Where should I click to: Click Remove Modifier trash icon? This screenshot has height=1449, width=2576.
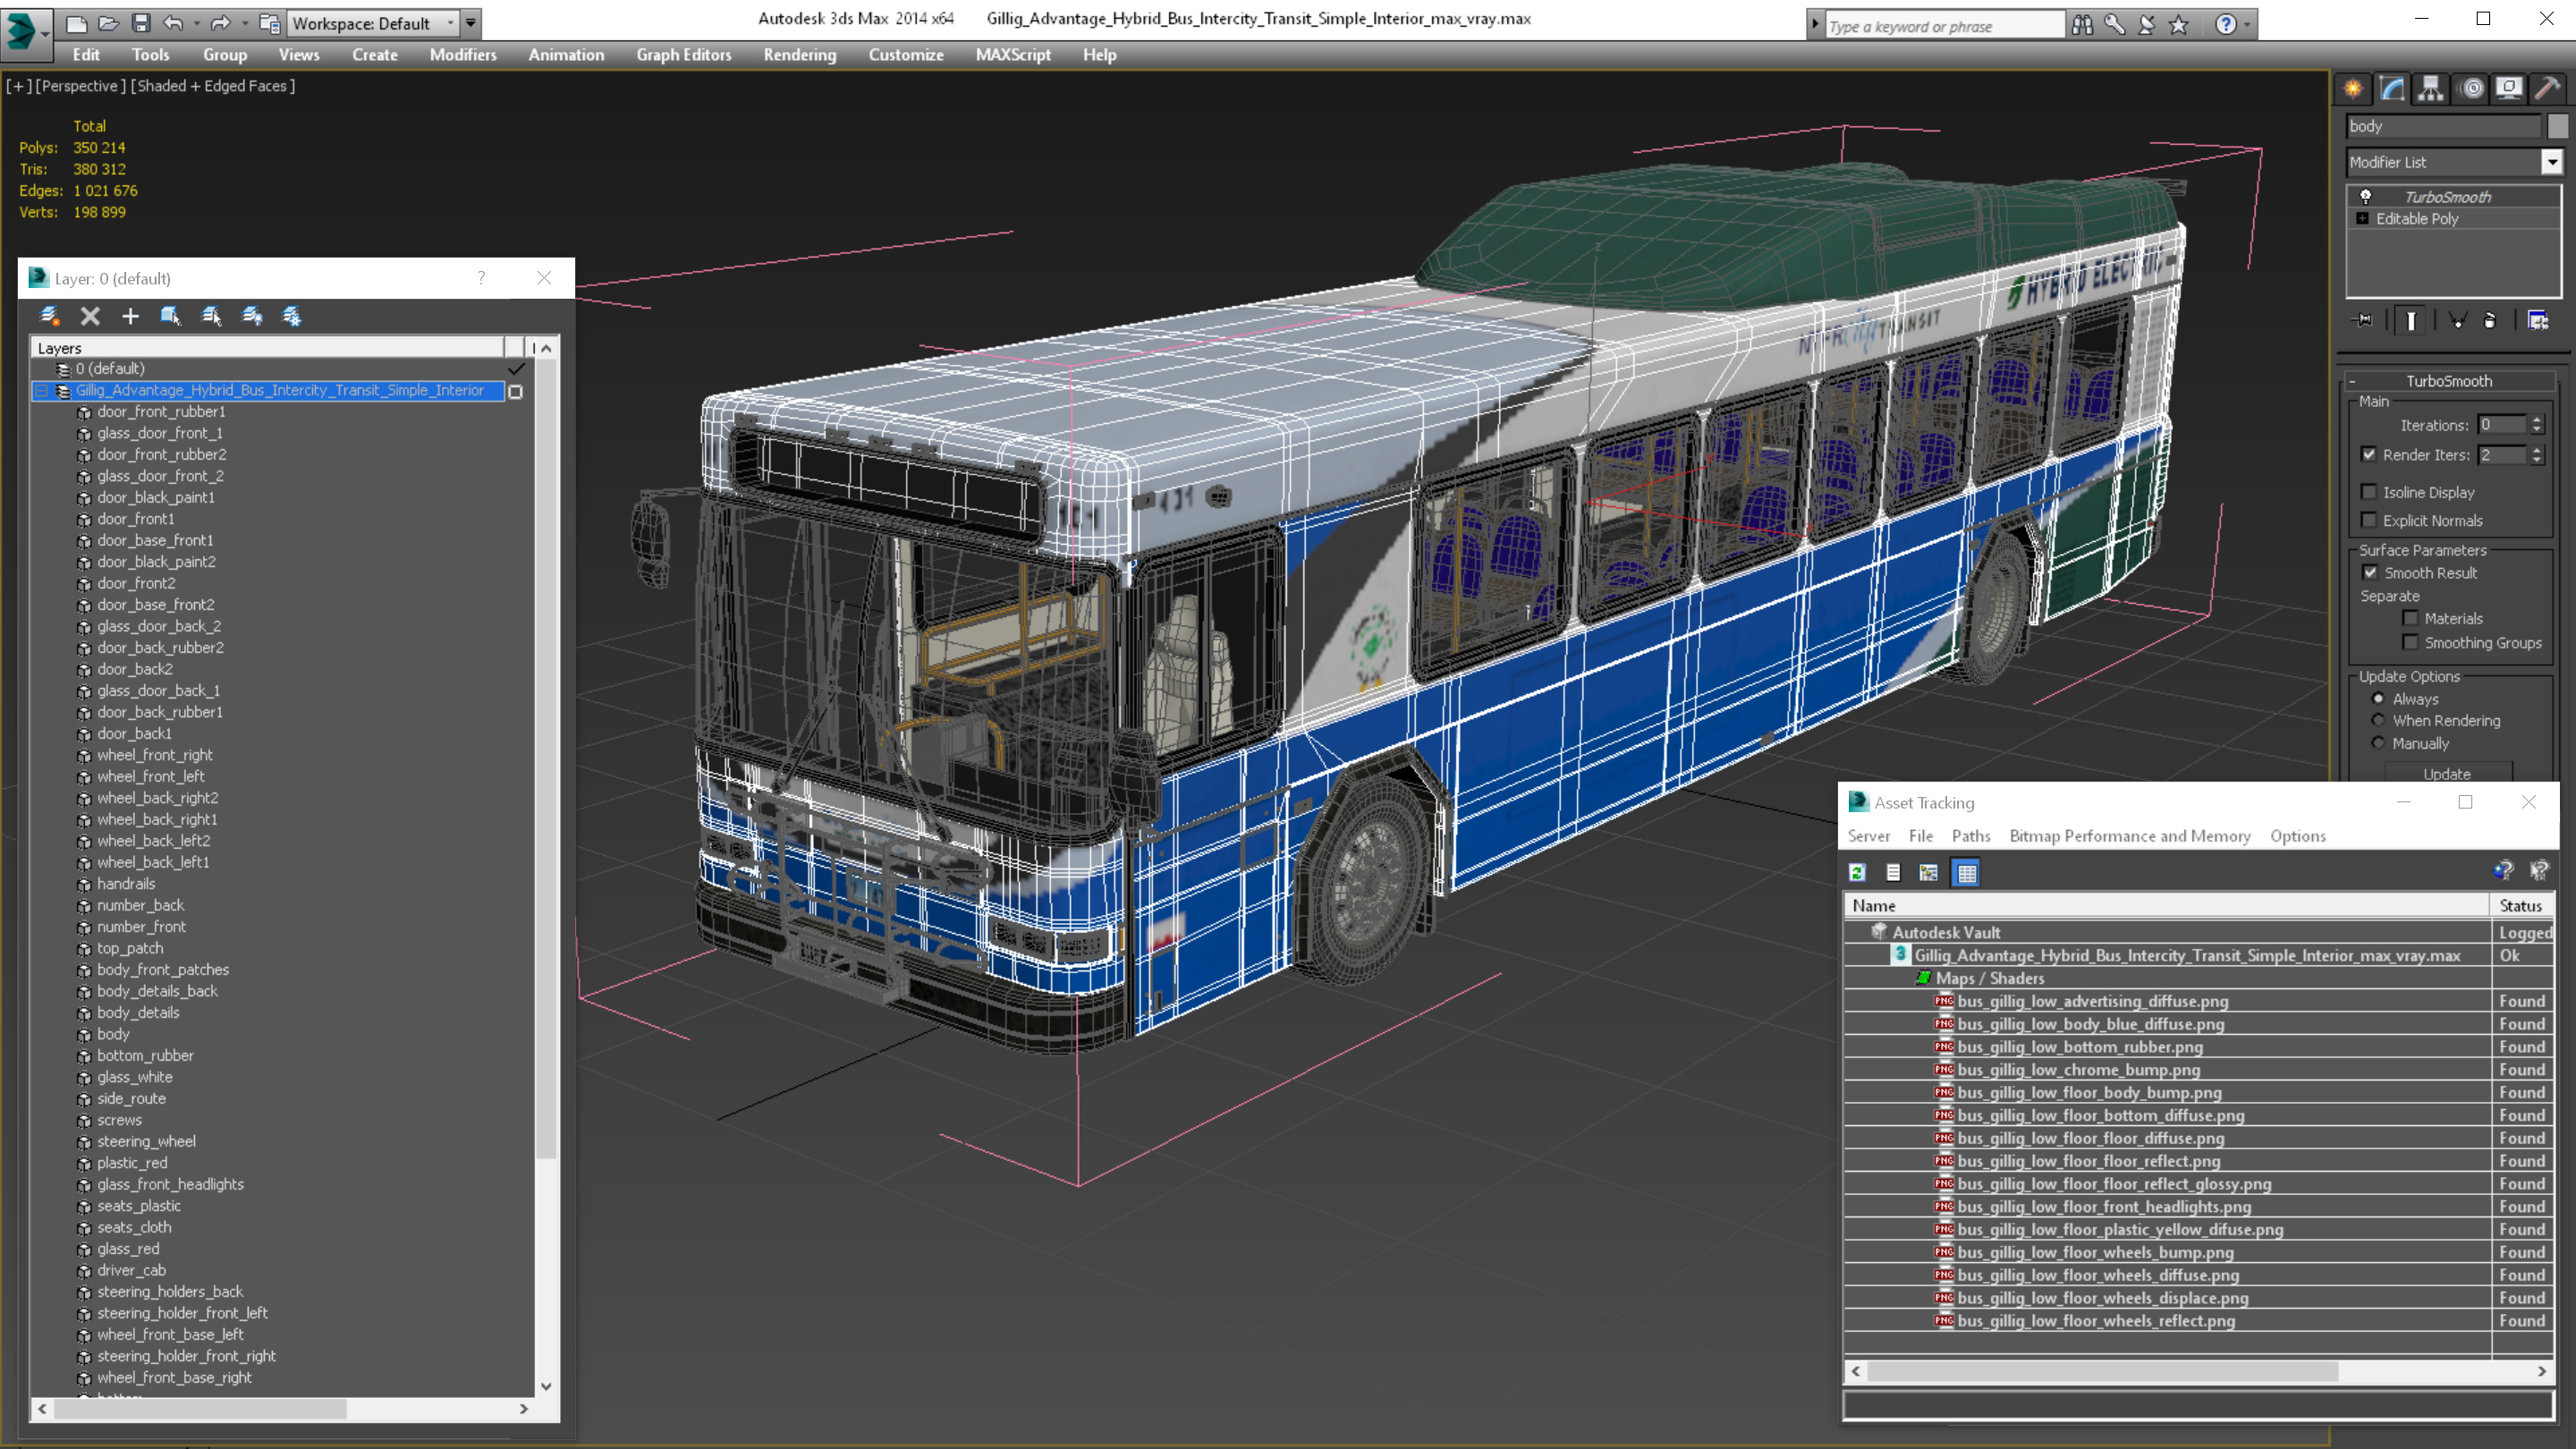(2490, 320)
